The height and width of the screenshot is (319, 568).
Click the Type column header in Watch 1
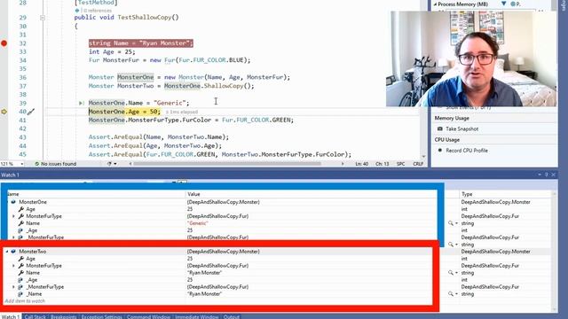tap(467, 194)
